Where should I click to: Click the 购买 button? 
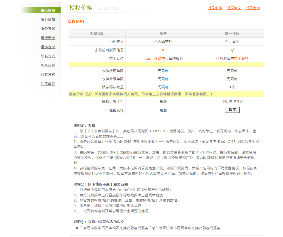coord(232,110)
